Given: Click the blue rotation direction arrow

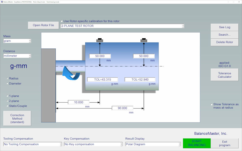Looking at the screenshot, I should tap(71, 73).
